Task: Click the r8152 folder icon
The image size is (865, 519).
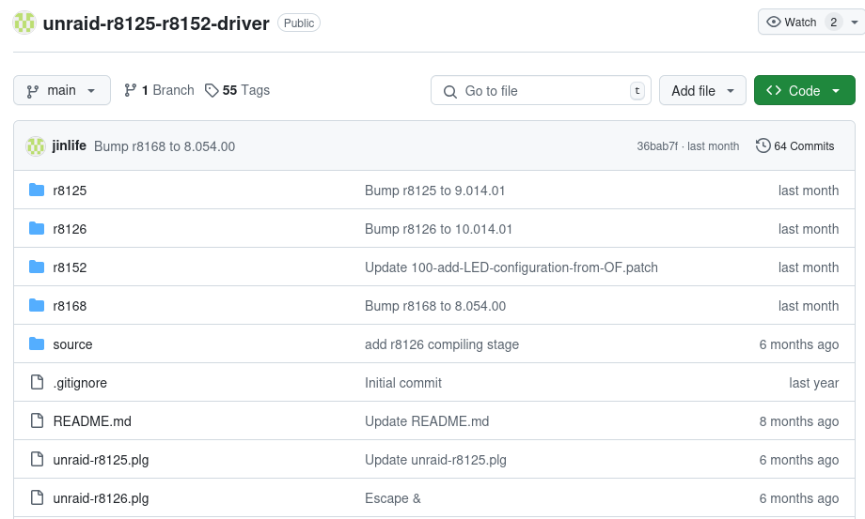Action: click(x=37, y=267)
